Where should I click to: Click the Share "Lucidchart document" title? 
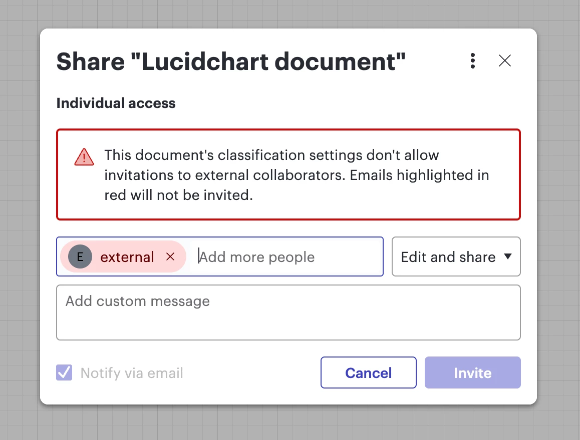click(231, 61)
